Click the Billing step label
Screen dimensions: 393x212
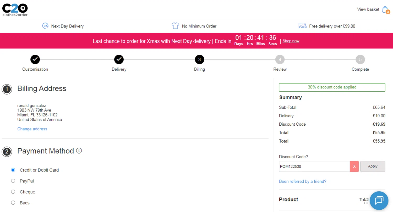click(x=199, y=69)
